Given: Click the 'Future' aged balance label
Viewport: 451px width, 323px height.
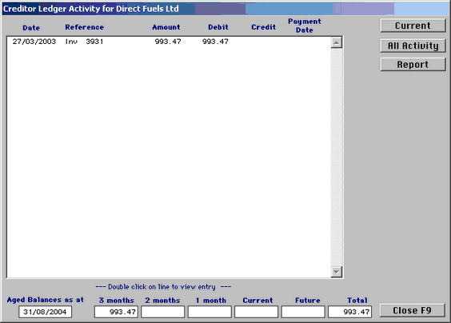Looking at the screenshot, I should [308, 301].
